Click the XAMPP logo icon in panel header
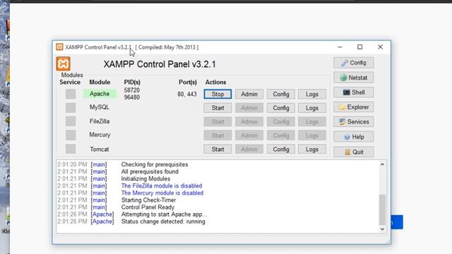 [63, 64]
